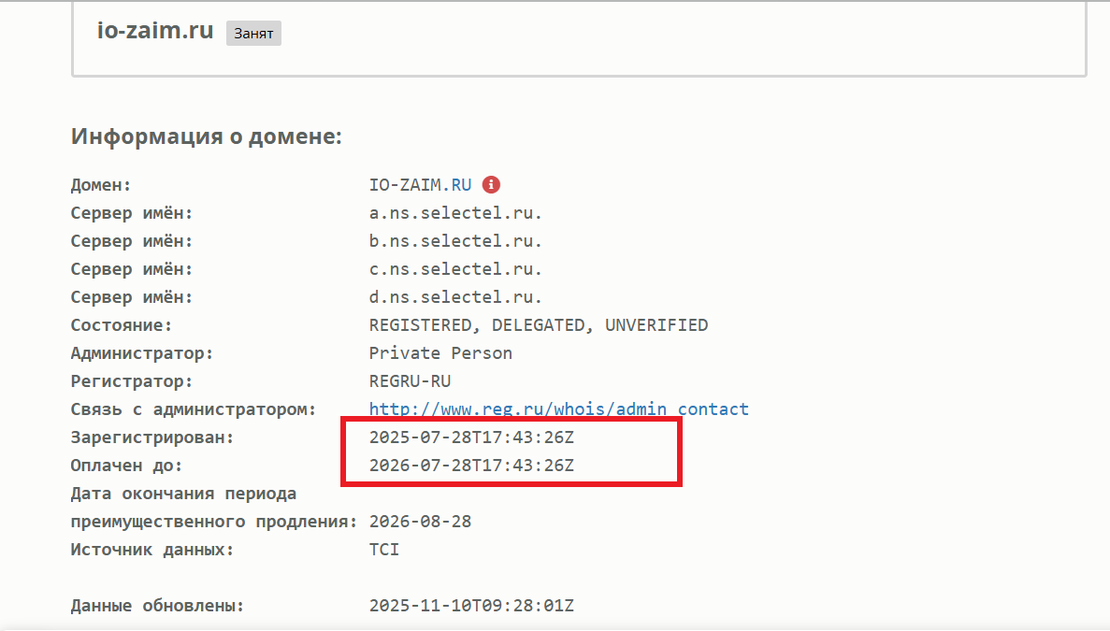Click the paid-until date 2026-07-28T17:43:26Z
The width and height of the screenshot is (1110, 631).
point(471,466)
